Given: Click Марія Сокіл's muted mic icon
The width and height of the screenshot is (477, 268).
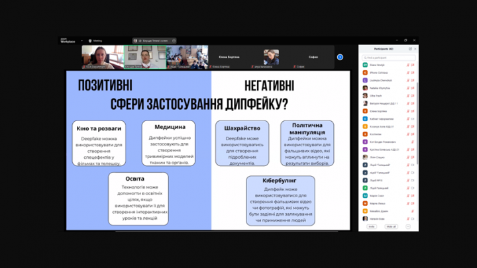Looking at the screenshot, I should (408, 196).
